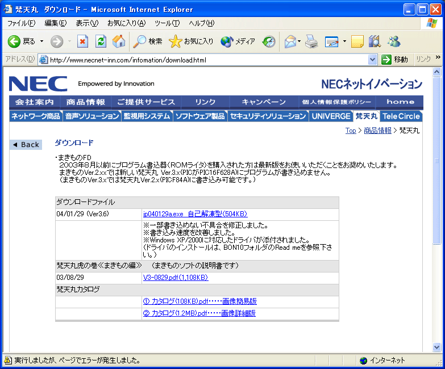Image resolution: width=445 pixels, height=369 pixels.
Task: Expand the Edit button dropdown arrow
Action: tap(344, 41)
